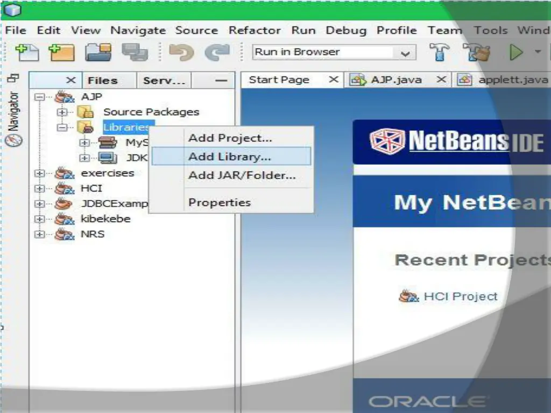The width and height of the screenshot is (551, 413).
Task: Click the Source Packages folder icon
Action: [85, 112]
